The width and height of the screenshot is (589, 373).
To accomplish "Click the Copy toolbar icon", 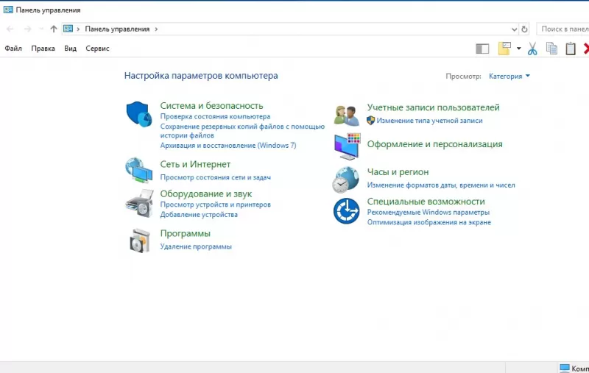I will (x=551, y=49).
